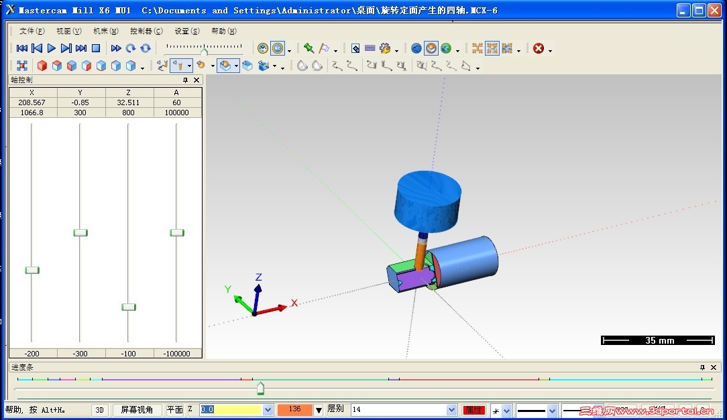The width and height of the screenshot is (727, 420).
Task: Open the 帮助(H) Help menu
Action: (224, 31)
